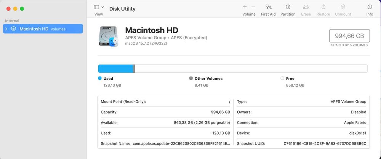The width and height of the screenshot is (381, 159).
Task: Click the Snapshot Name value field
Action: point(181,144)
